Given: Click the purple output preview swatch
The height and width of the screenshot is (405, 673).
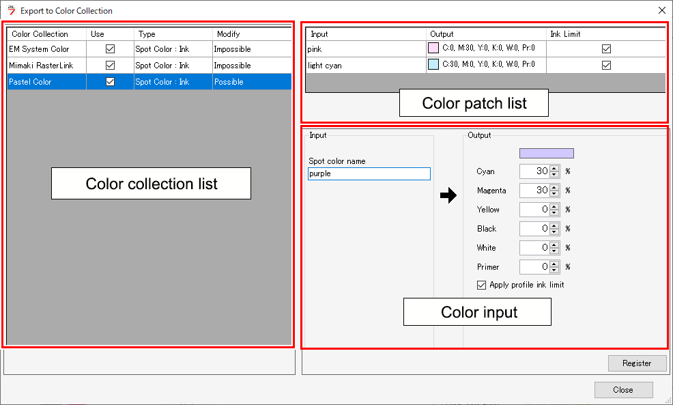Looking at the screenshot, I should tap(545, 152).
